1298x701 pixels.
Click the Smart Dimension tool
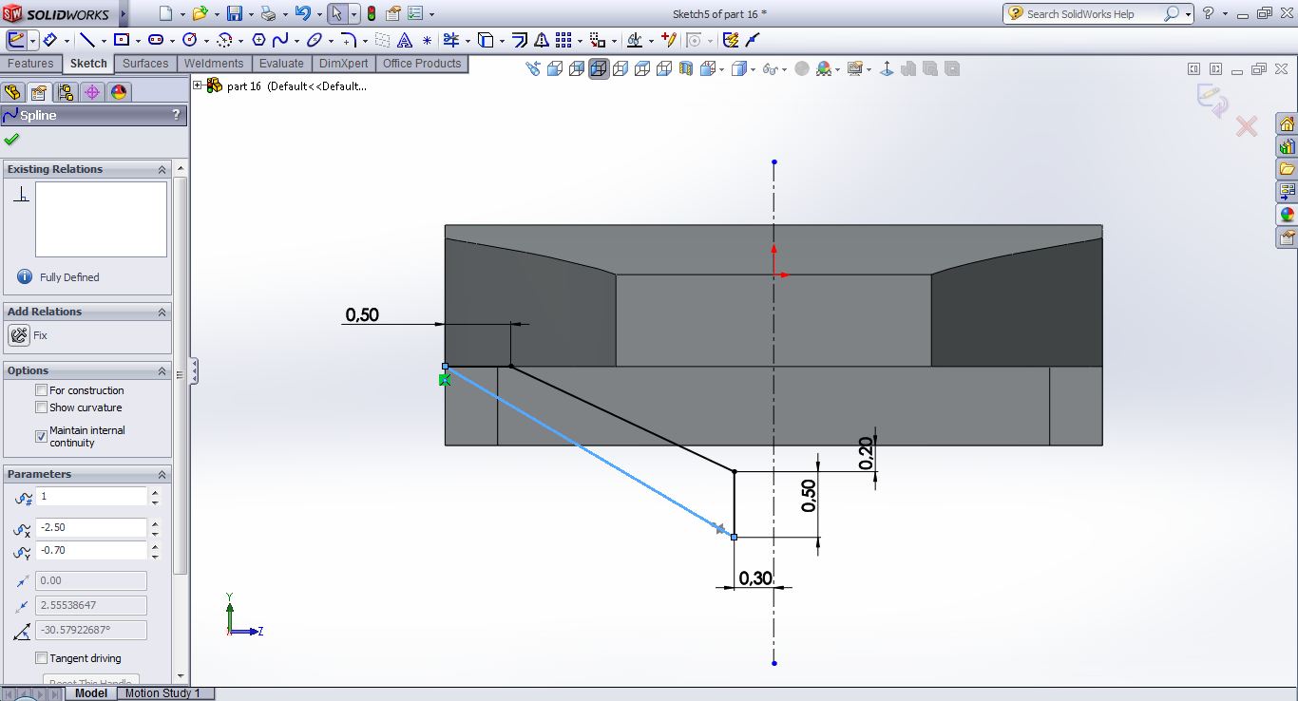pyautogui.click(x=49, y=40)
